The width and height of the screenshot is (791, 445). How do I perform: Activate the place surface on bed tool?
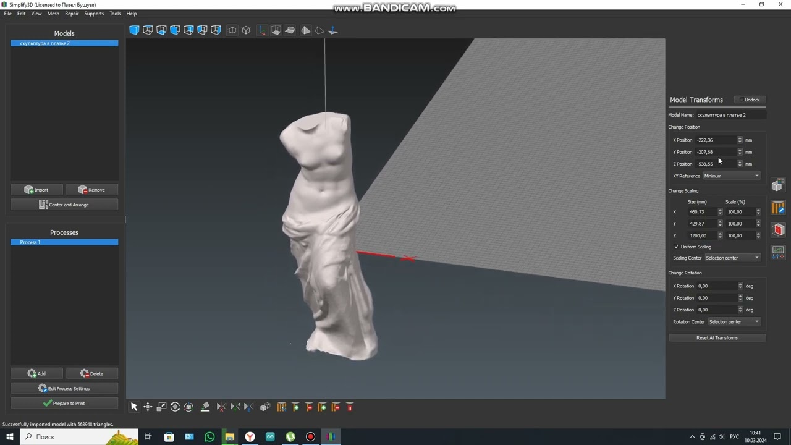click(x=205, y=407)
